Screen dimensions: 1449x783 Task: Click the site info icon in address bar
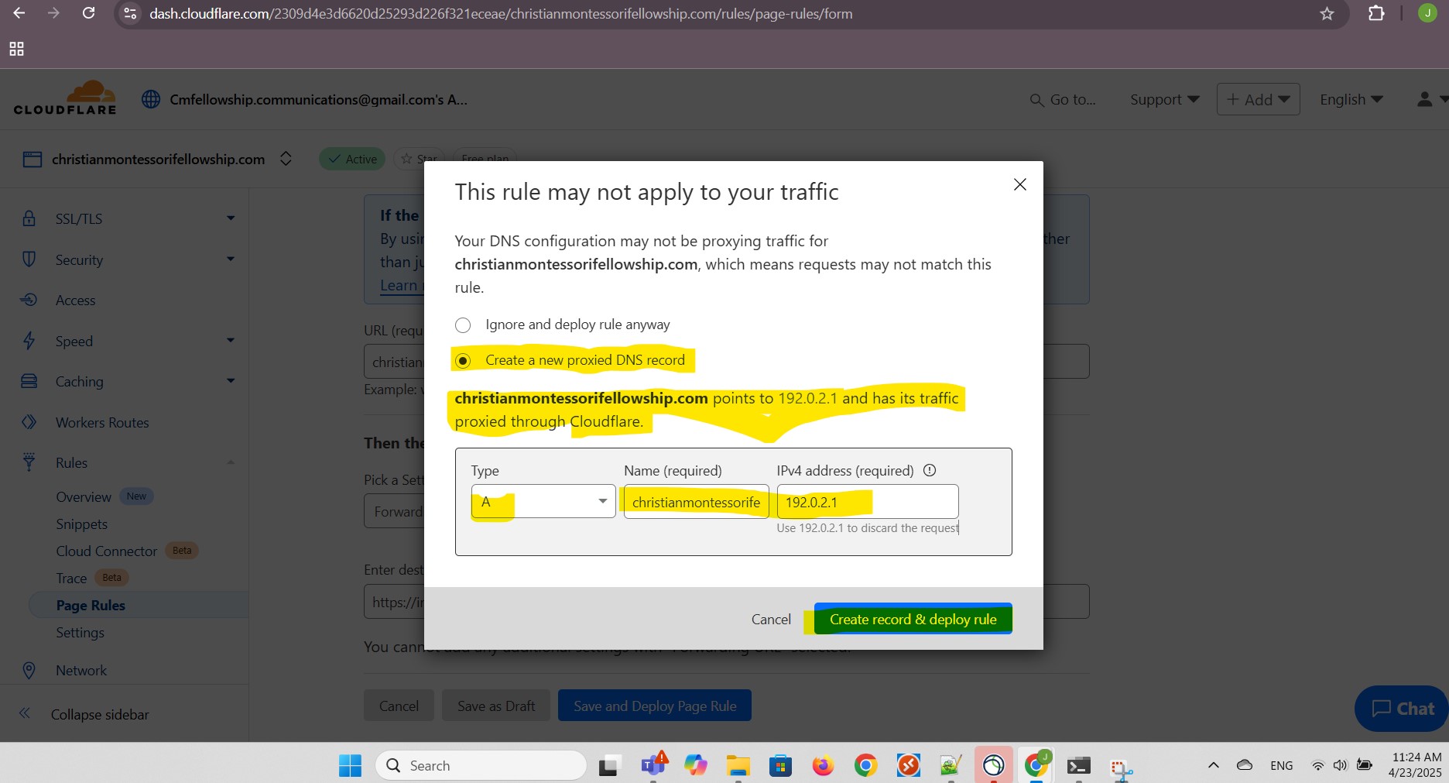coord(131,13)
